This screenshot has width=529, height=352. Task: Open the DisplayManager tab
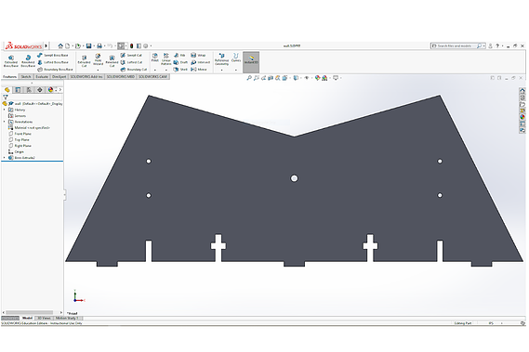50,90
